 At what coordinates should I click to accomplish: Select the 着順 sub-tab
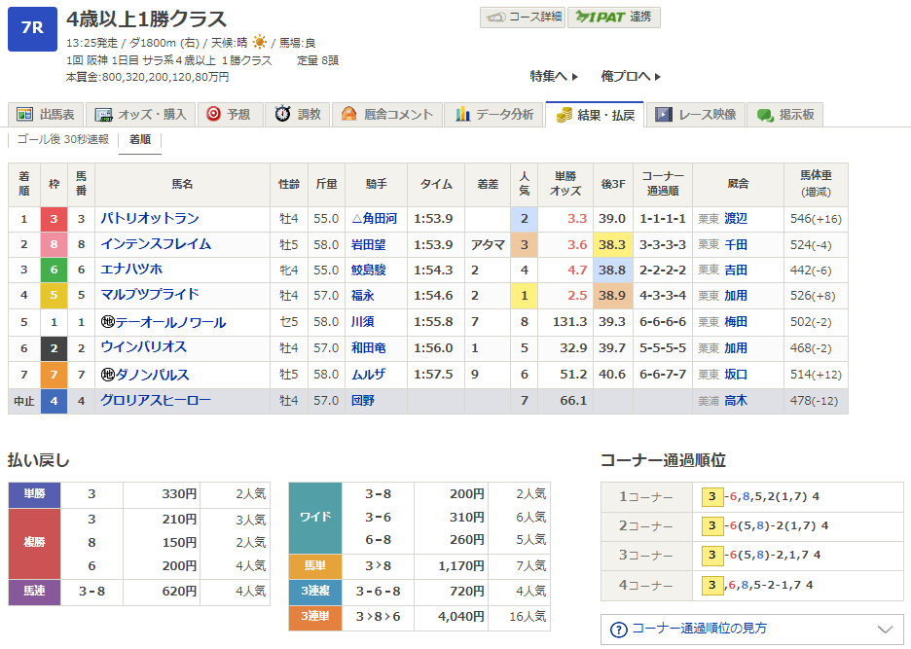(140, 139)
